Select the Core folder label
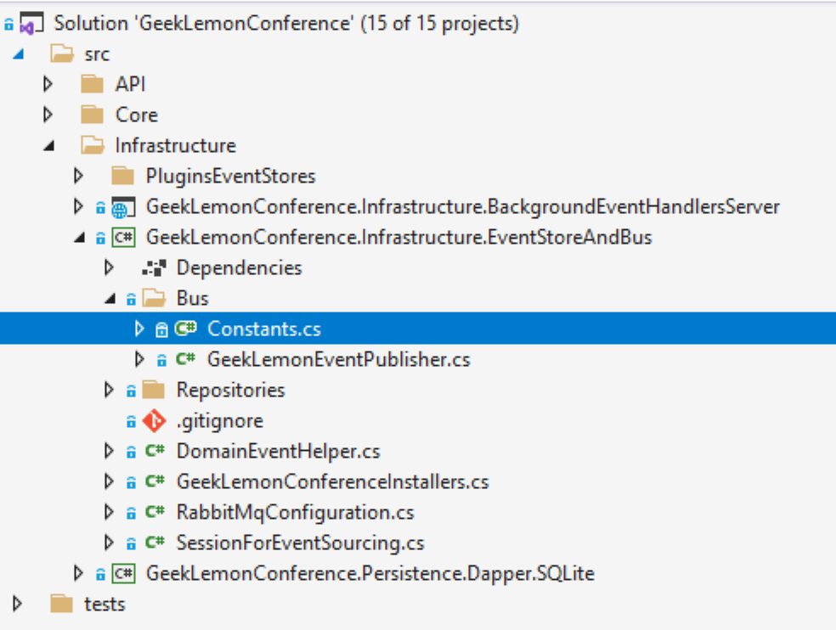The width and height of the screenshot is (836, 630). [x=137, y=115]
